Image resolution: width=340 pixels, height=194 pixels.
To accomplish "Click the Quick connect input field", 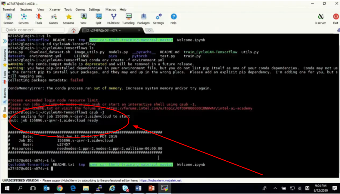I will click(x=33, y=30).
